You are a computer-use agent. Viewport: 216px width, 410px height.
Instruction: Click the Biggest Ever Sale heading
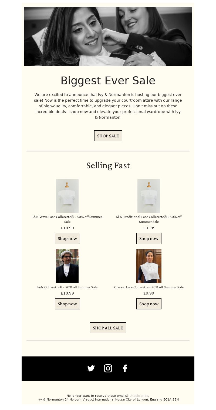point(108,81)
